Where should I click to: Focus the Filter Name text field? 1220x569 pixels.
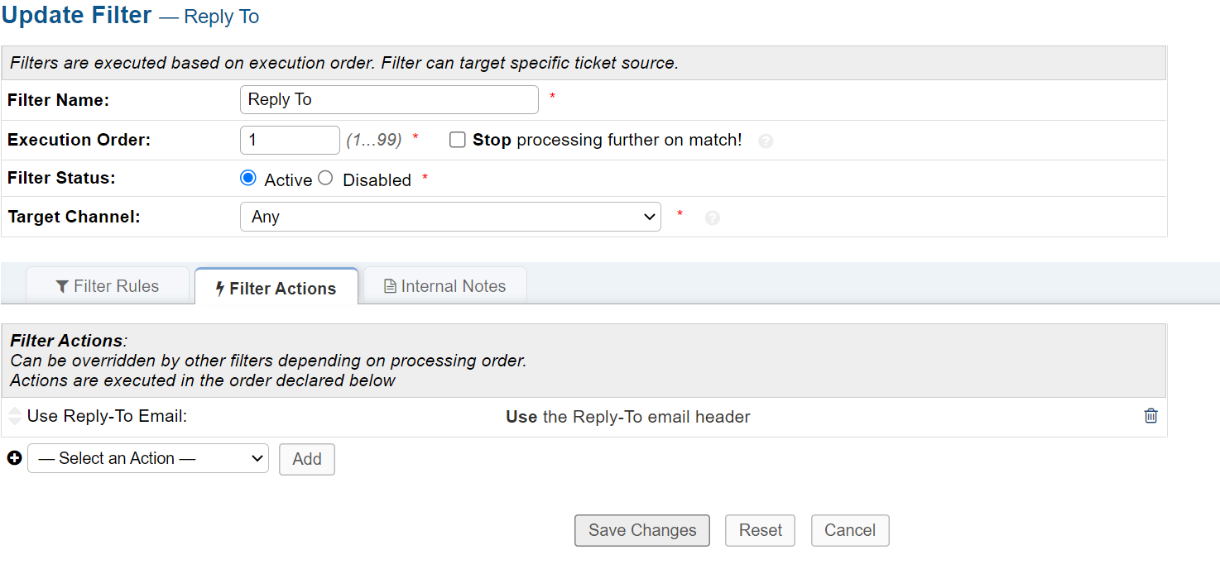pyautogui.click(x=389, y=99)
